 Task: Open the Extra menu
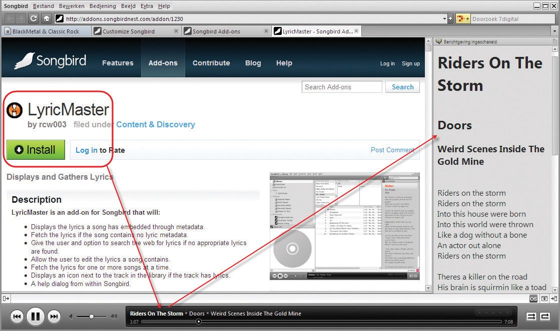[x=147, y=6]
